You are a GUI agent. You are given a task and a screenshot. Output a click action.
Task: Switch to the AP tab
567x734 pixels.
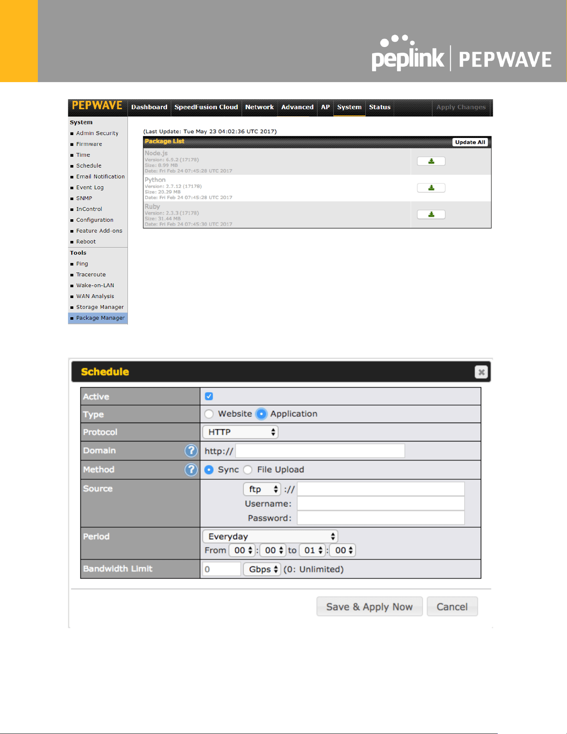tap(325, 108)
